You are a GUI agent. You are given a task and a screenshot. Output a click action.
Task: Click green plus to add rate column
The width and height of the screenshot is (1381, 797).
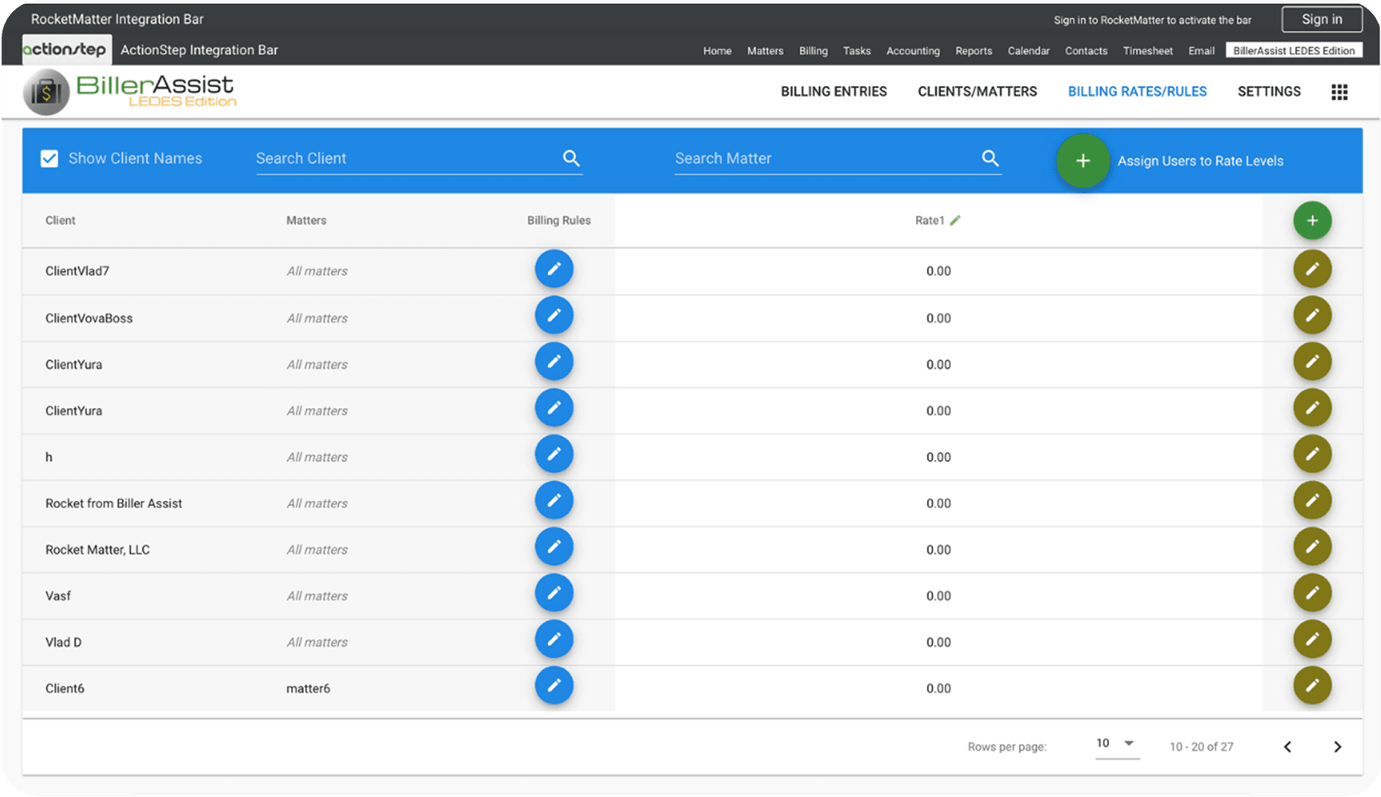(1312, 221)
